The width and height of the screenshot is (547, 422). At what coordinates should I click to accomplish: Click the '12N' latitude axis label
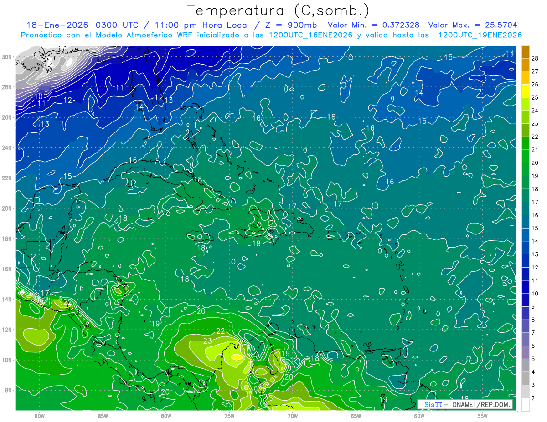(x=7, y=330)
